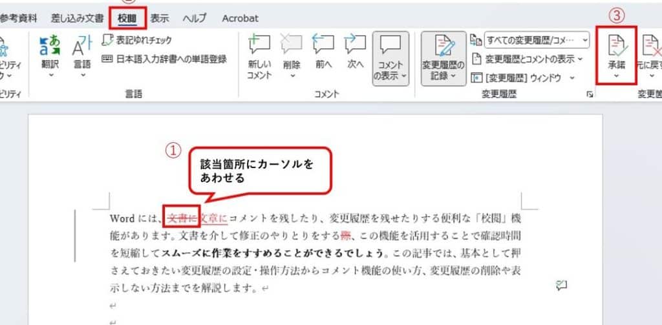
Task: Click the 承諾 (Accept) change icon
Action: point(617,47)
